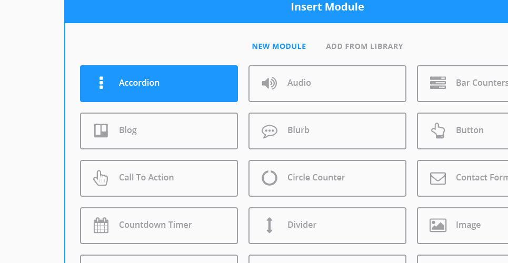Click the Call To Action hand icon
508x263 pixels.
[101, 178]
